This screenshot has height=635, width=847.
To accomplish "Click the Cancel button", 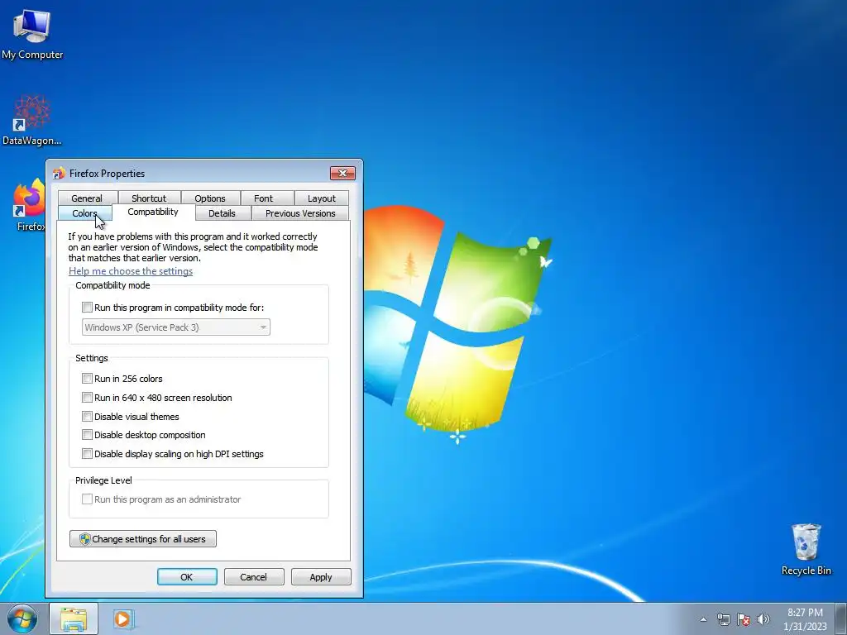I will (254, 576).
